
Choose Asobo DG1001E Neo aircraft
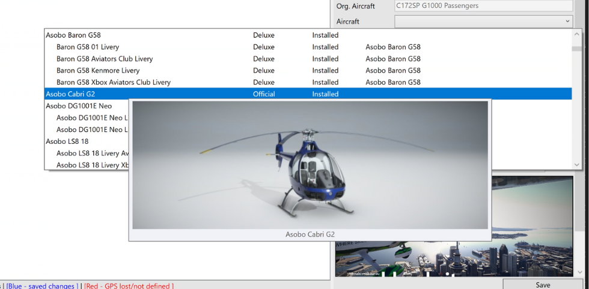[79, 106]
